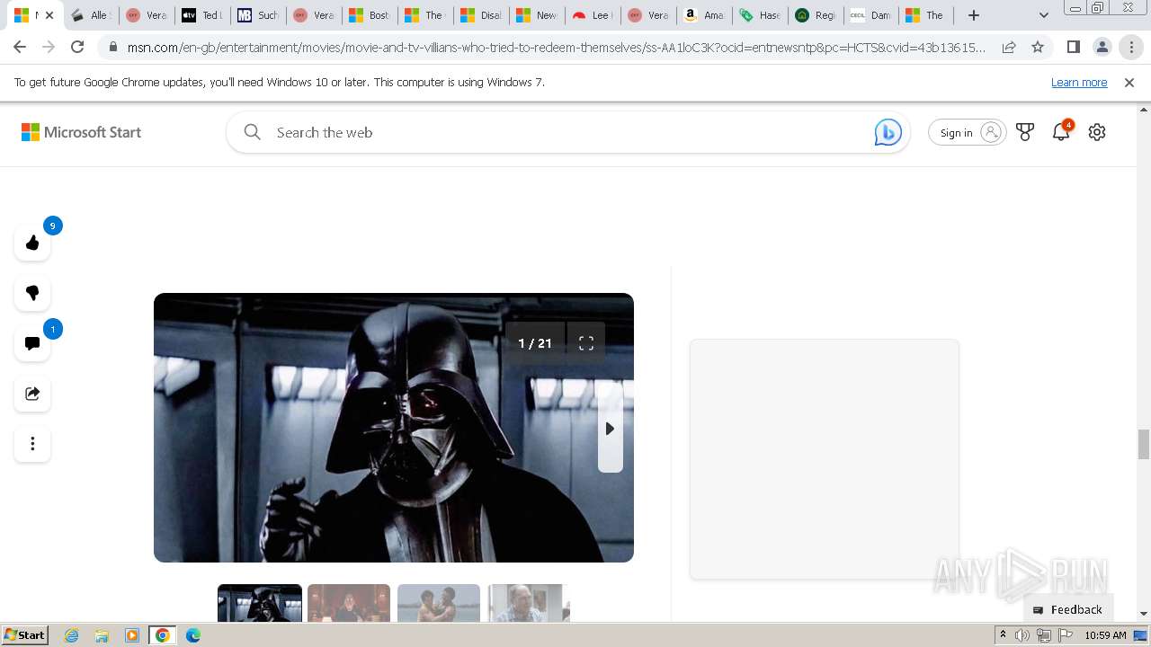This screenshot has height=647, width=1151.
Task: Go back to previous page
Action: (x=20, y=47)
